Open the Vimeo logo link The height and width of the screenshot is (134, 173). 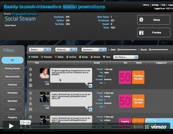159,127
